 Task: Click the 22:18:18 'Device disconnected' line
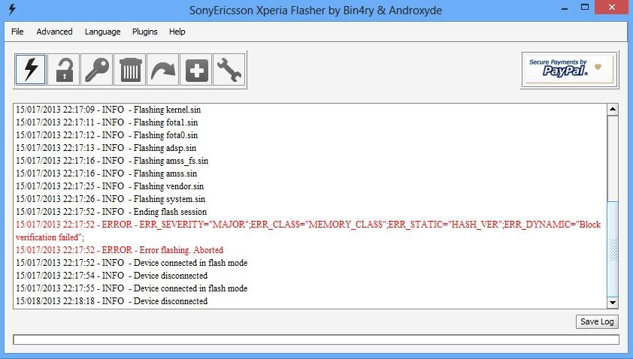coord(112,301)
